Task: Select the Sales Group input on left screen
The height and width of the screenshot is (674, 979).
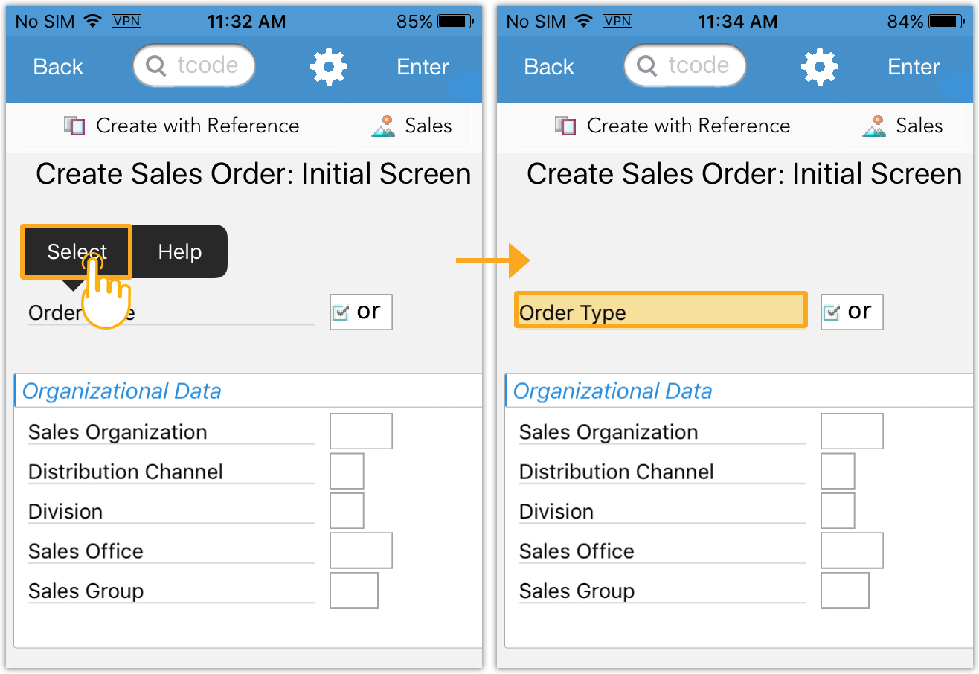Action: tap(353, 591)
